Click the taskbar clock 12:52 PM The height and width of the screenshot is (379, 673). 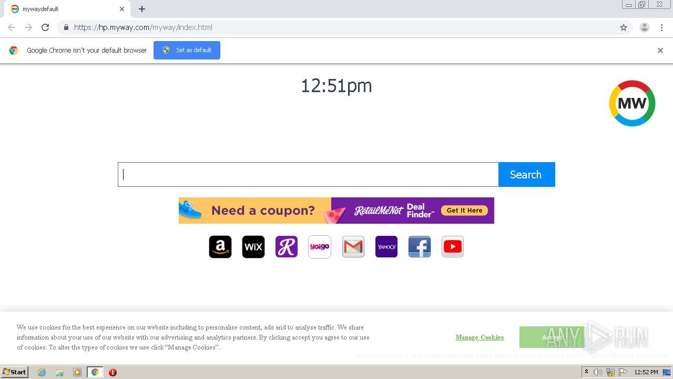646,372
